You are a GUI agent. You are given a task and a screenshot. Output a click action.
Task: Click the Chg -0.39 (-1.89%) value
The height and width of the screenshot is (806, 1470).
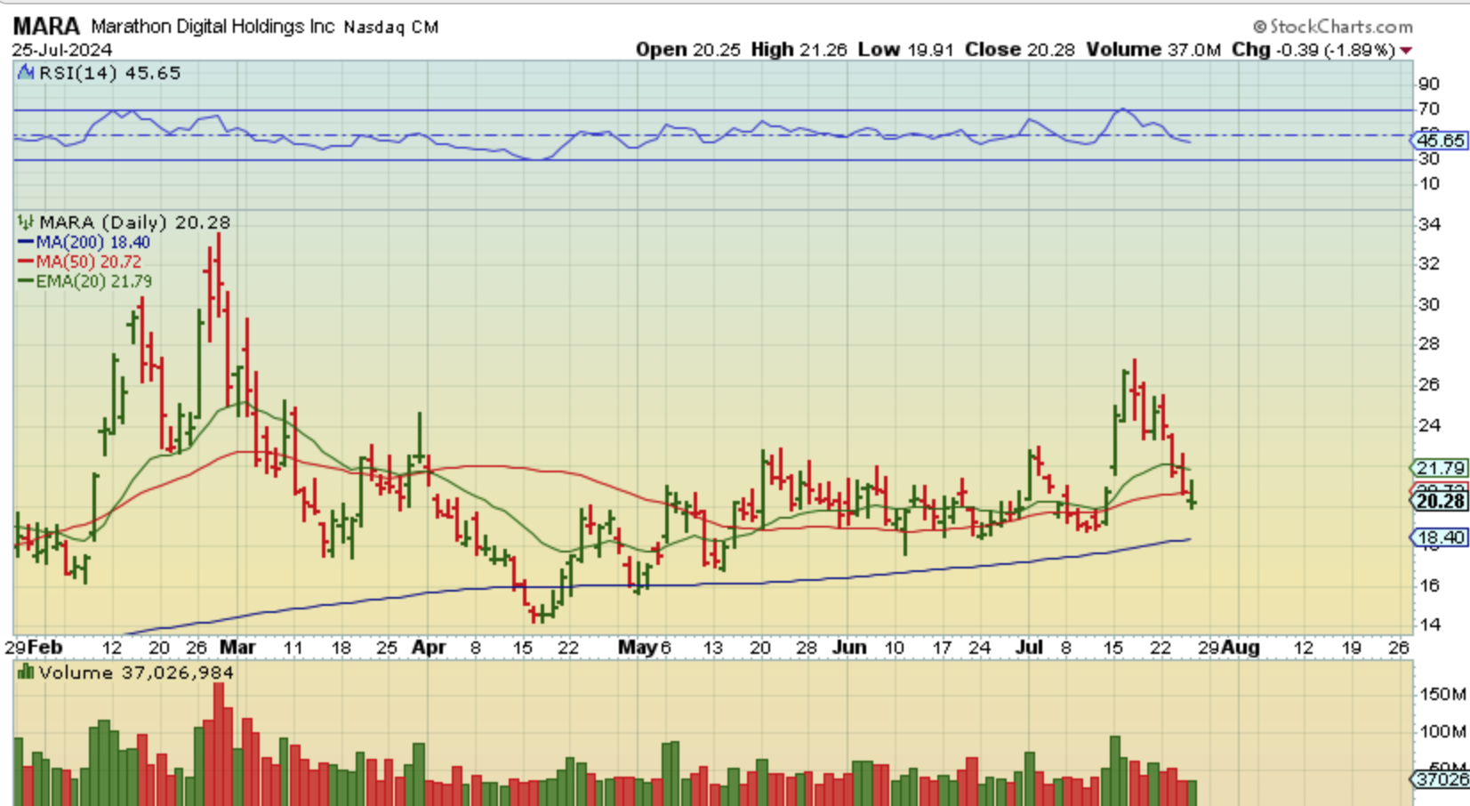point(1313,50)
